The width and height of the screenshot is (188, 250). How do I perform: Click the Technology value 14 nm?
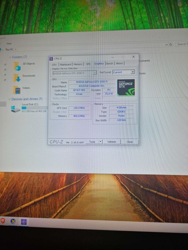pos(79,94)
